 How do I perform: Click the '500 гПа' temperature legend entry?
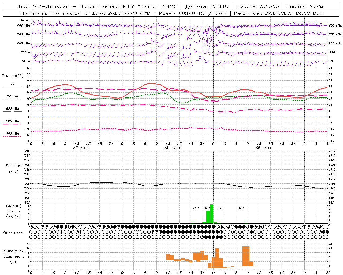click(x=12, y=133)
